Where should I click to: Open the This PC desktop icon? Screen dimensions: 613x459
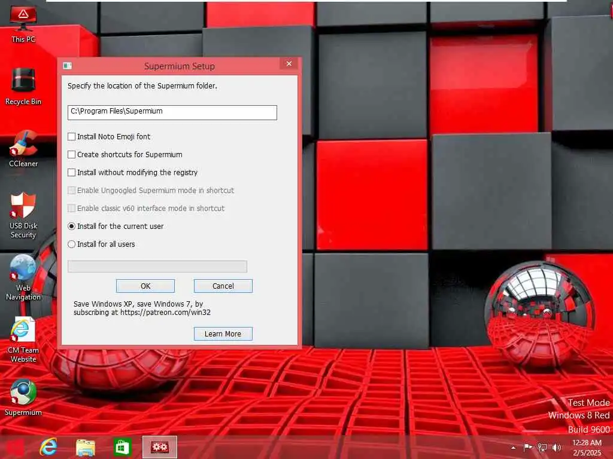pos(23,24)
